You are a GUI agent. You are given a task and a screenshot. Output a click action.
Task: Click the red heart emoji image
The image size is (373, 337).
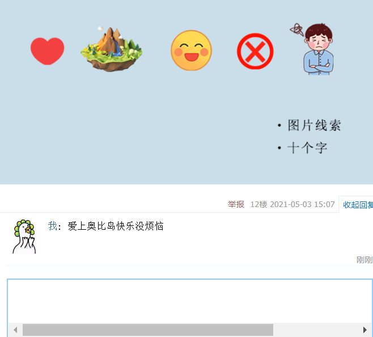tap(48, 51)
